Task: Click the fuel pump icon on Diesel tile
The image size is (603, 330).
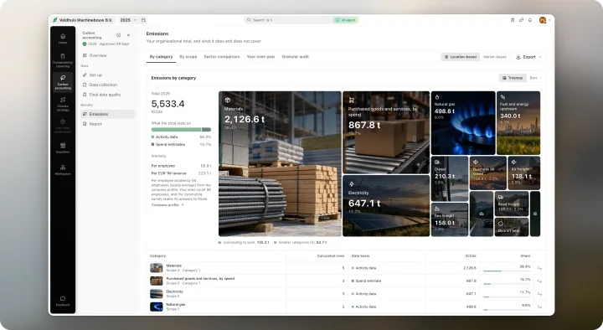Action: click(437, 162)
